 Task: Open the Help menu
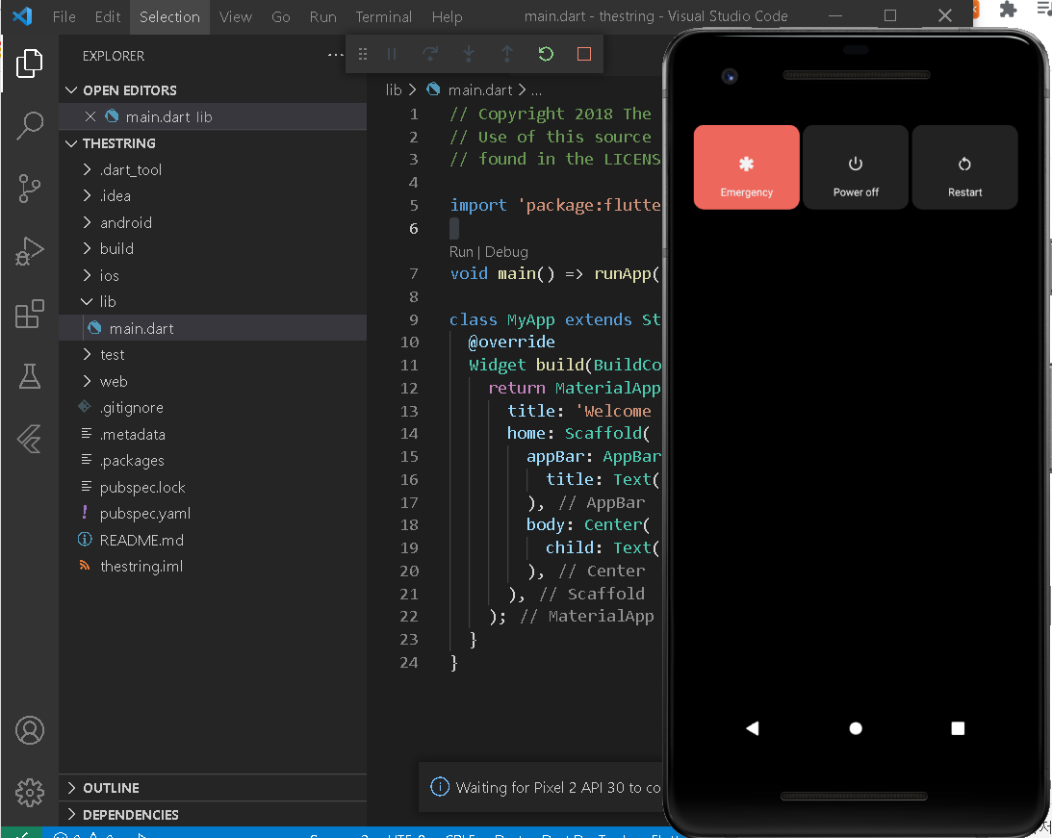point(447,16)
